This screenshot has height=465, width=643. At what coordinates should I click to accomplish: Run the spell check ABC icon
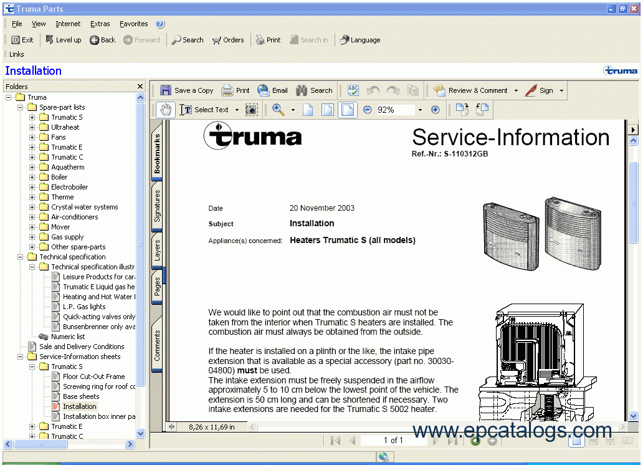[353, 90]
